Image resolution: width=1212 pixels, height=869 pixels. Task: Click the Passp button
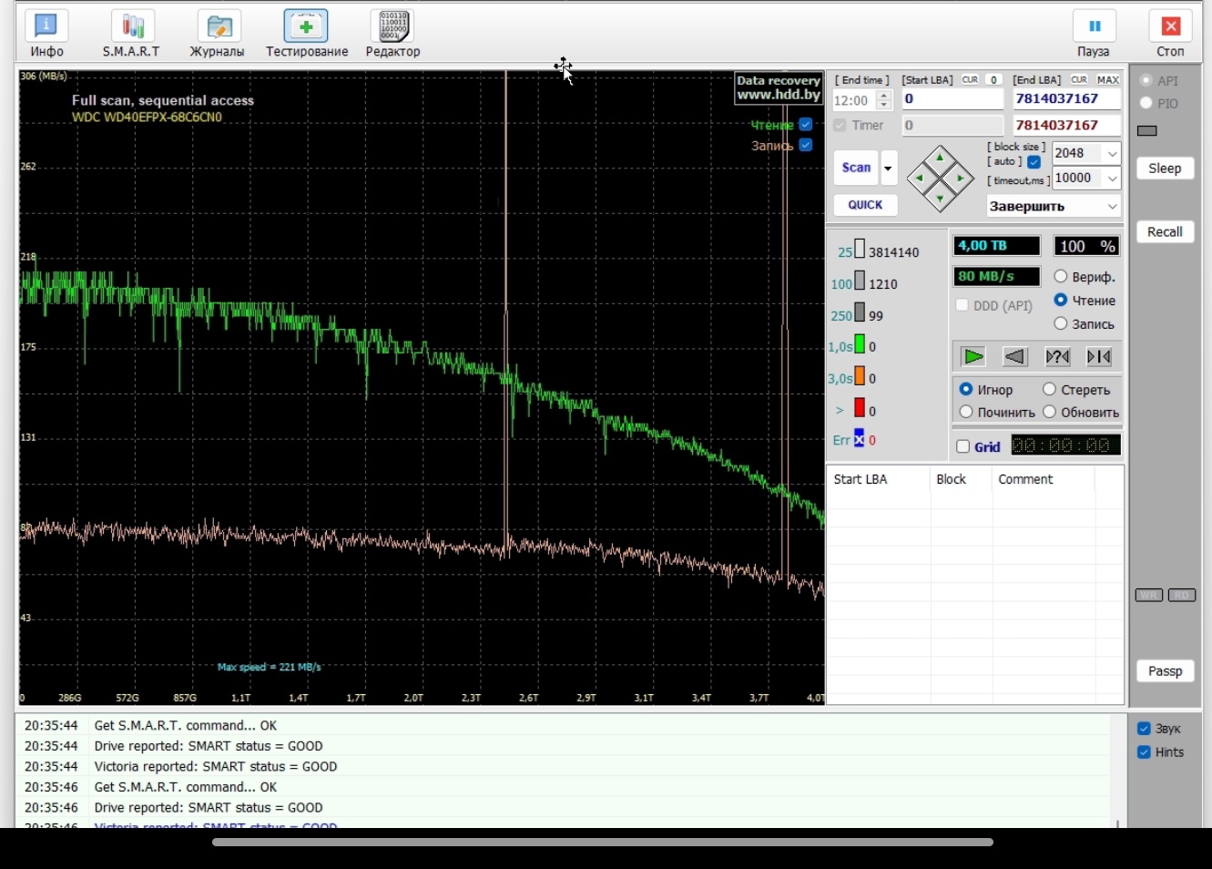1165,671
